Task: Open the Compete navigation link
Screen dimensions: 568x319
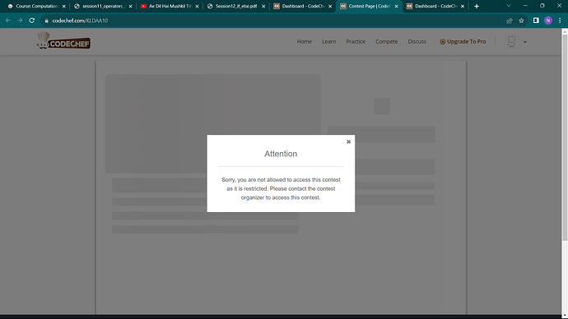Action: click(x=387, y=42)
